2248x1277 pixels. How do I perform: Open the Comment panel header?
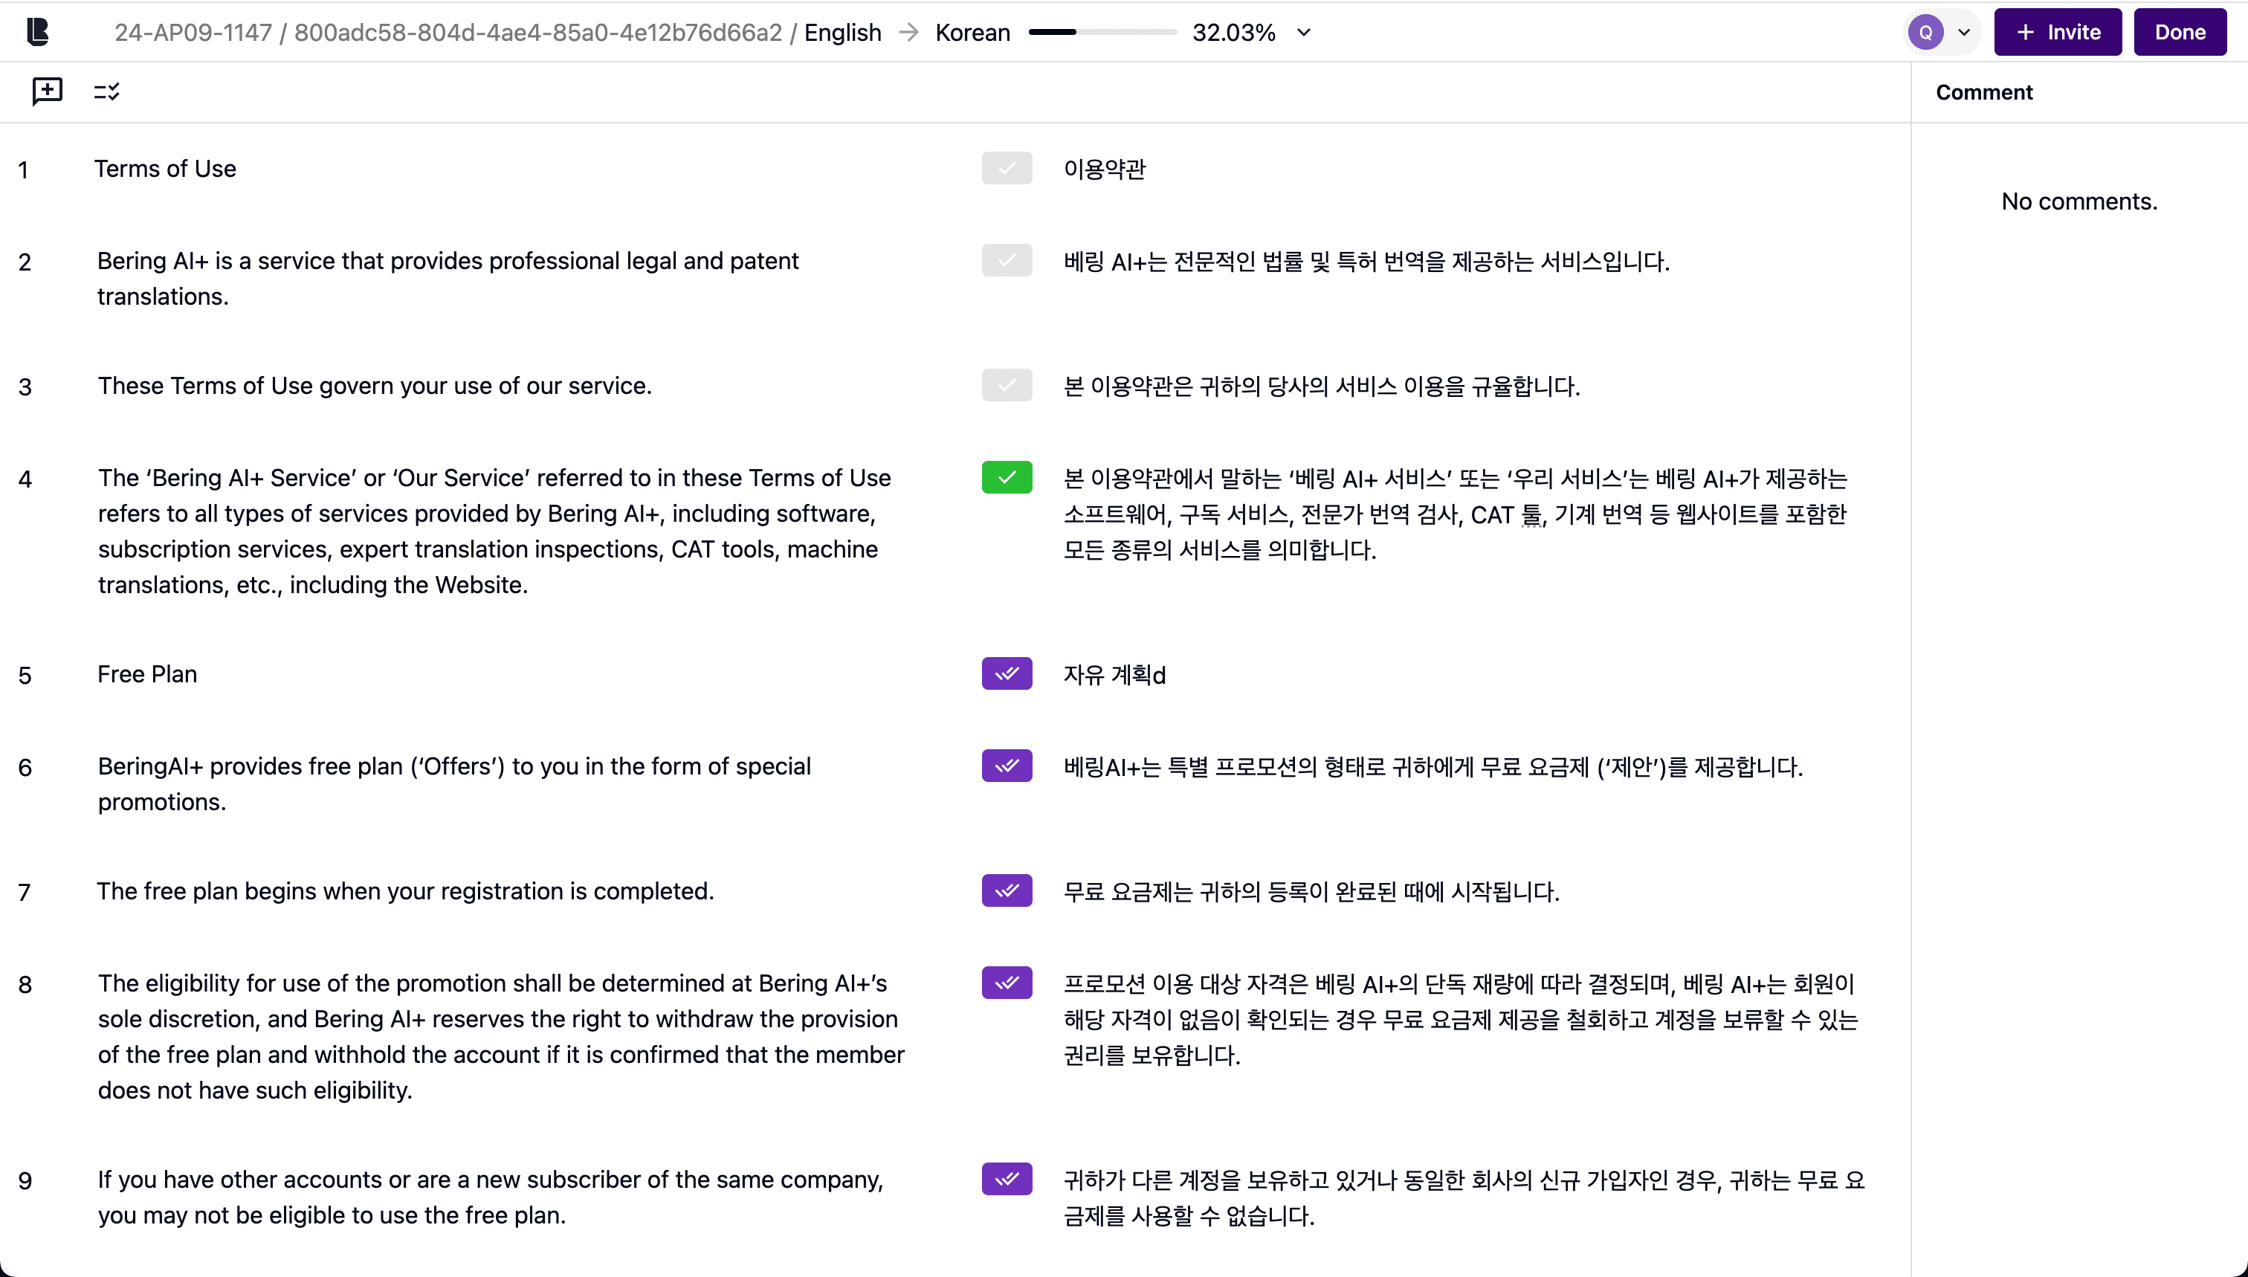click(x=1983, y=92)
